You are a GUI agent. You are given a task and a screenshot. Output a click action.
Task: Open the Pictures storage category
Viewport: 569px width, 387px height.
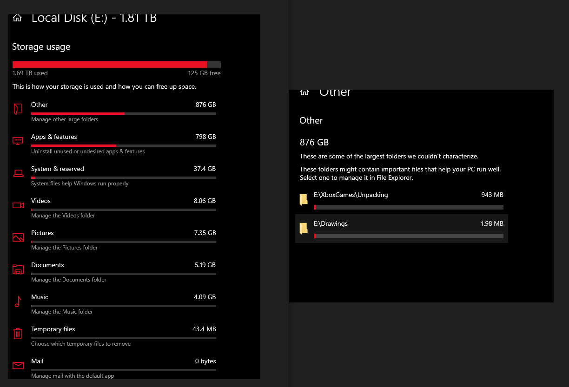pyautogui.click(x=114, y=240)
